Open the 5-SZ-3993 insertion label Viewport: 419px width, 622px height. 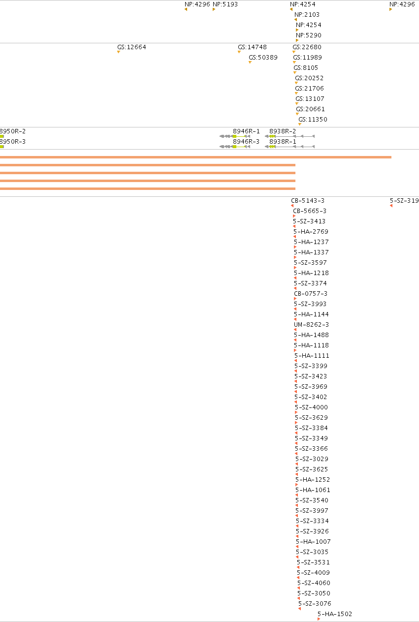pyautogui.click(x=310, y=304)
